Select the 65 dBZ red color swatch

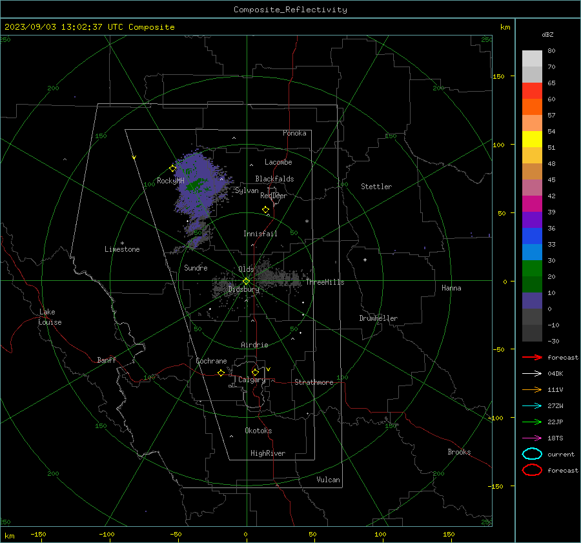(532, 90)
